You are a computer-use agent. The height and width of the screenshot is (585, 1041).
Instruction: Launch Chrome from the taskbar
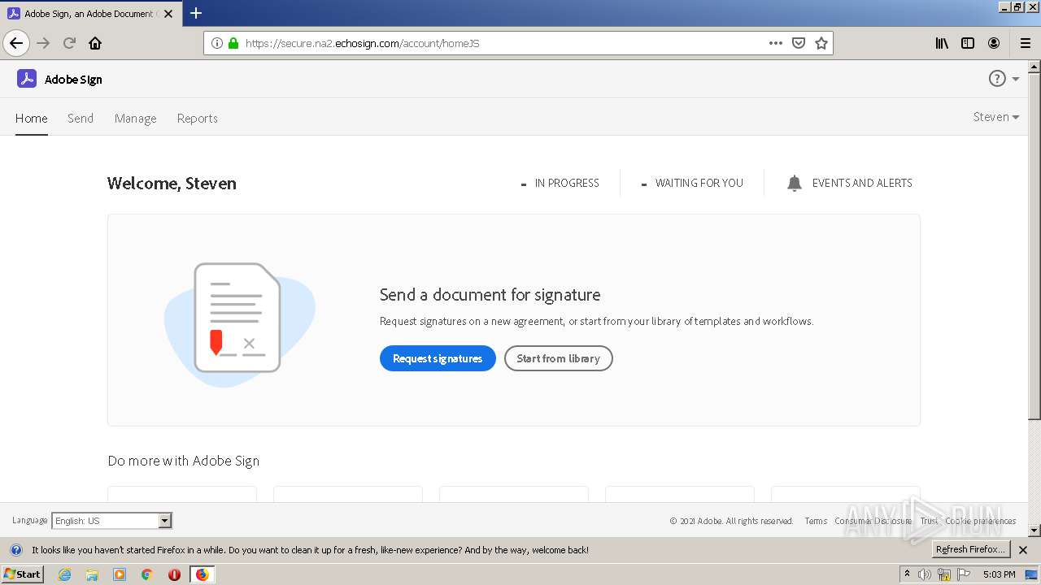[147, 574]
